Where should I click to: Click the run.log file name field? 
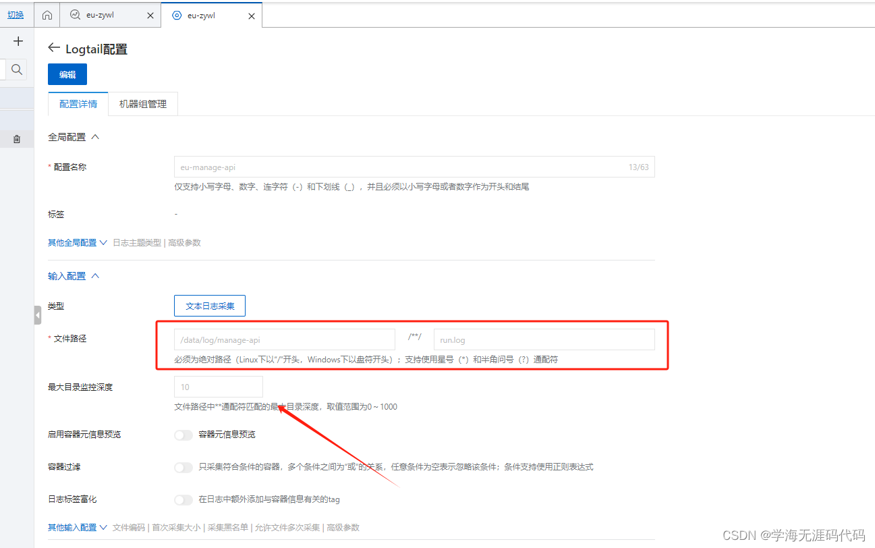pyautogui.click(x=544, y=339)
